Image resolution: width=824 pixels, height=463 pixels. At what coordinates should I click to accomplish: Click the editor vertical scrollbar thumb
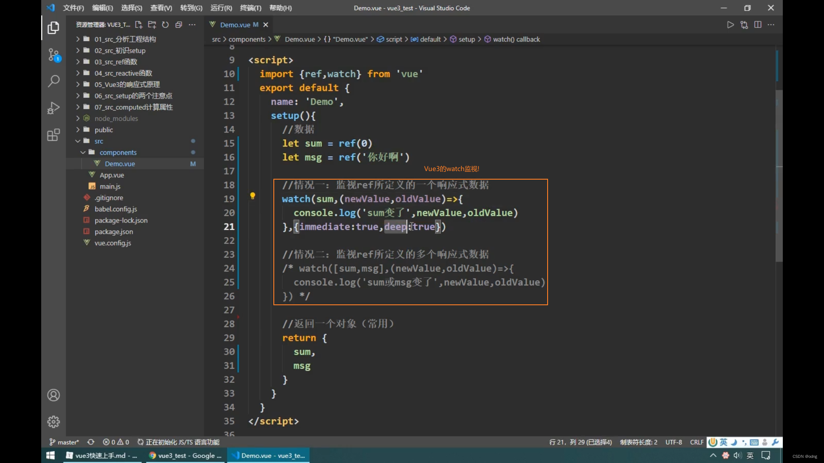779,176
